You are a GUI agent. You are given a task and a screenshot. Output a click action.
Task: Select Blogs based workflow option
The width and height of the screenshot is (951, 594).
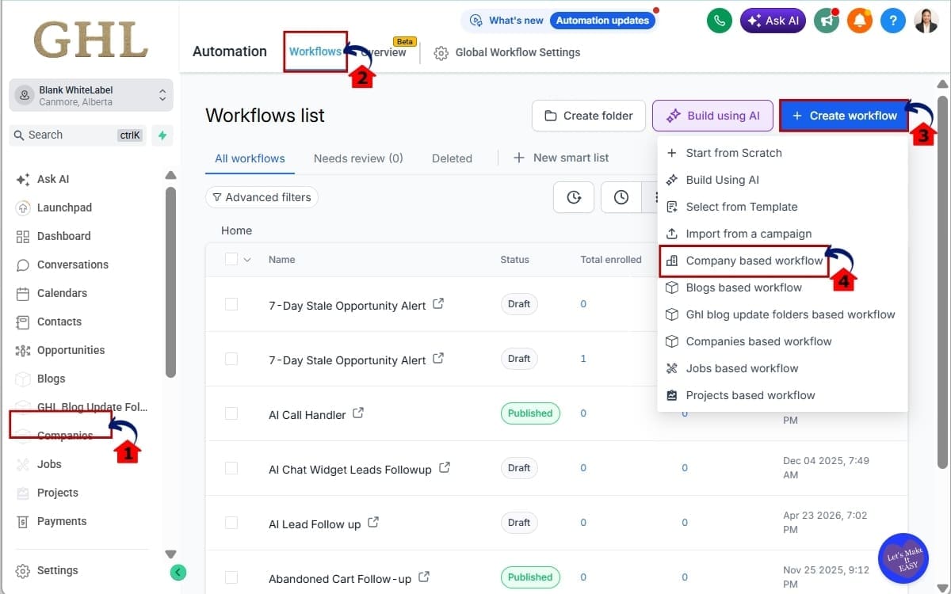782,287
